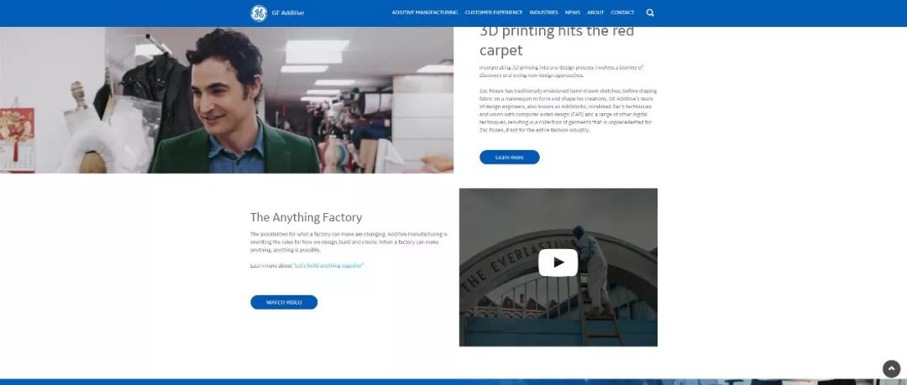Click "3D printing hits the red carpet" heading
907x385 pixels.
[x=557, y=40]
